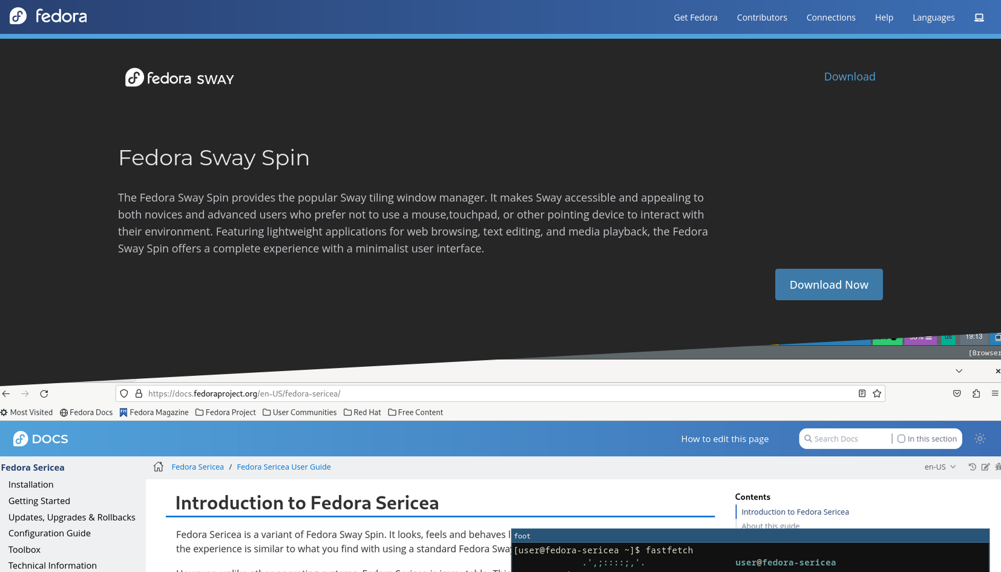Viewport: 1001px width, 572px height.
Task: Click the edit page pencil icon
Action: [985, 467]
